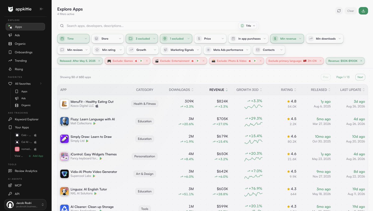Click Health & Fitness category tag

click(x=145, y=104)
